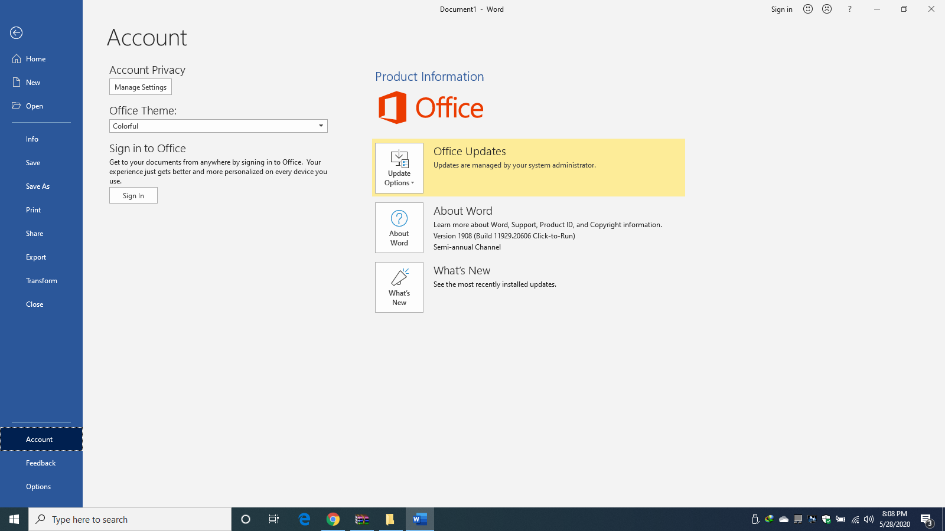
Task: Open Cortana from the taskbar circle icon
Action: (246, 519)
